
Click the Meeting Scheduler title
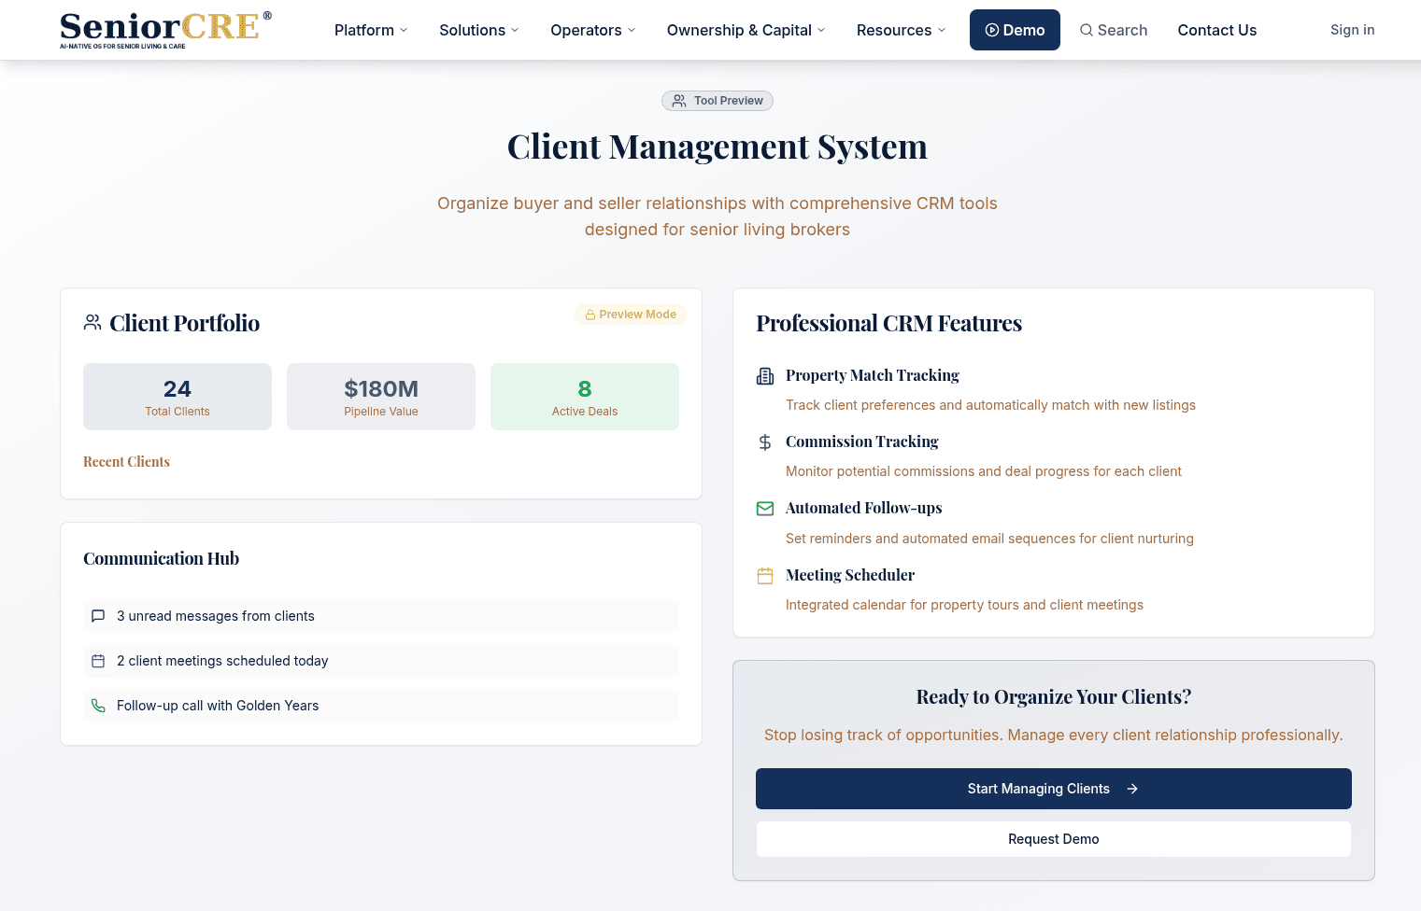[850, 575]
